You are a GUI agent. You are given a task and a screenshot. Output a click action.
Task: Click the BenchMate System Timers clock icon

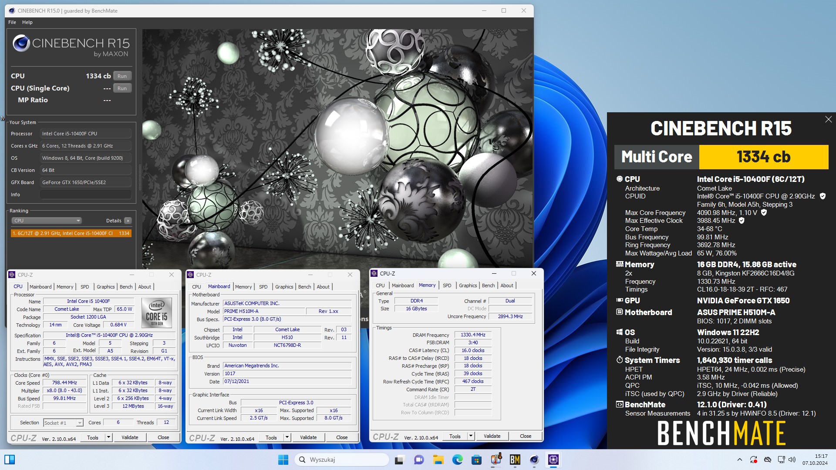click(x=620, y=359)
